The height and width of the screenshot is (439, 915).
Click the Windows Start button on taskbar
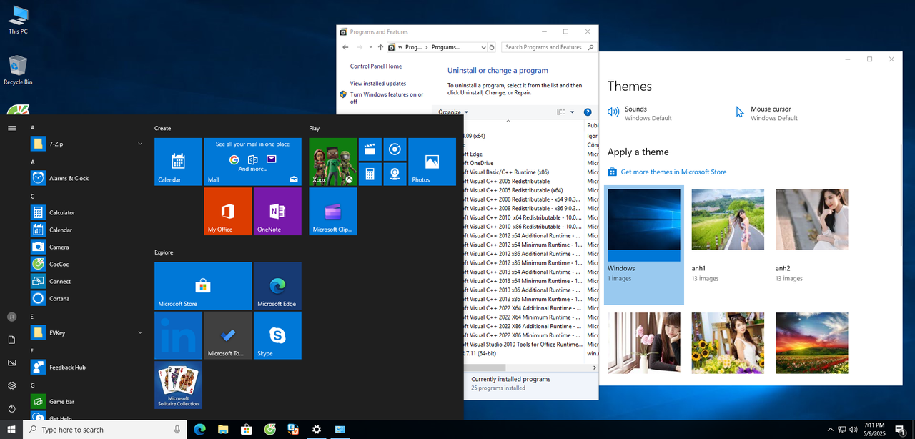(x=11, y=430)
